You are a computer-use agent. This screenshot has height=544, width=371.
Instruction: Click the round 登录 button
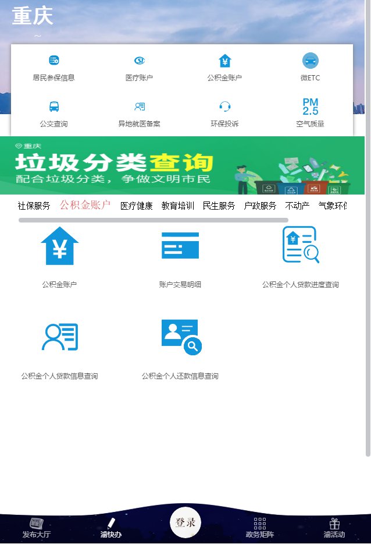185,522
